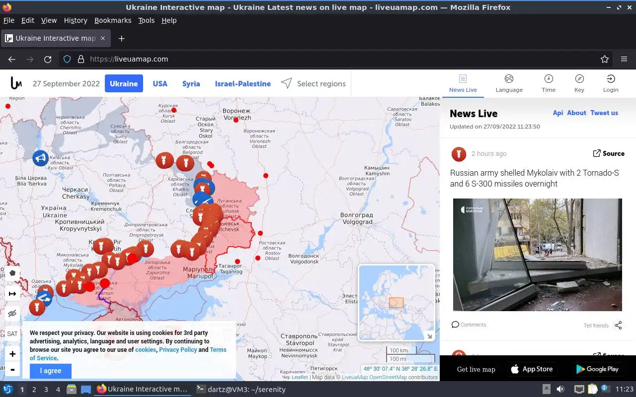Zoom in the map with plus button
636x397 pixels.
point(12,354)
